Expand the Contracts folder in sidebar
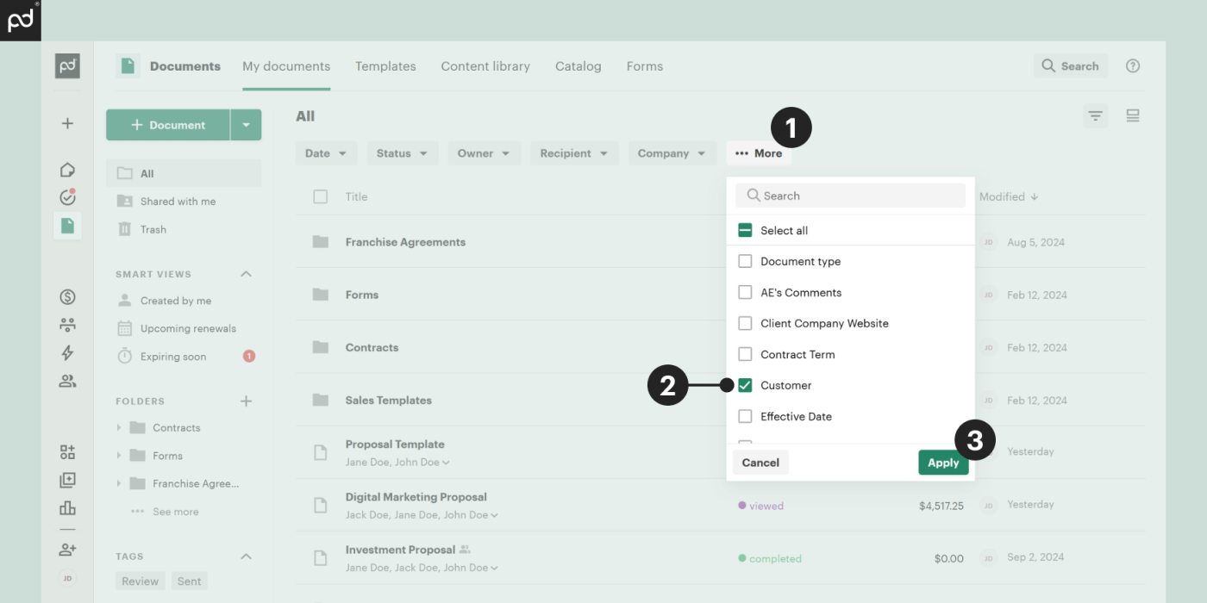 point(119,428)
